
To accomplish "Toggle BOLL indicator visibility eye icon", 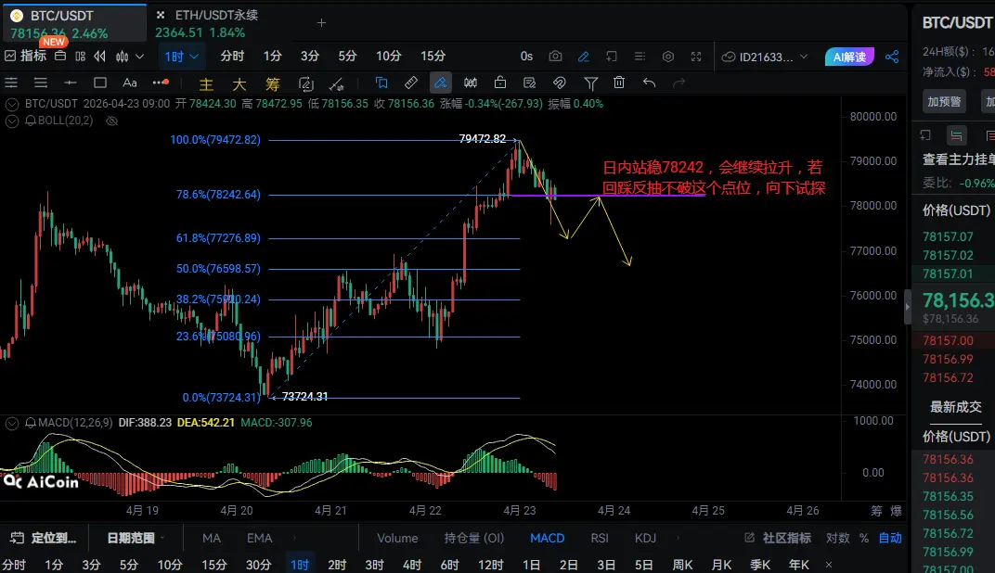I will tap(111, 121).
